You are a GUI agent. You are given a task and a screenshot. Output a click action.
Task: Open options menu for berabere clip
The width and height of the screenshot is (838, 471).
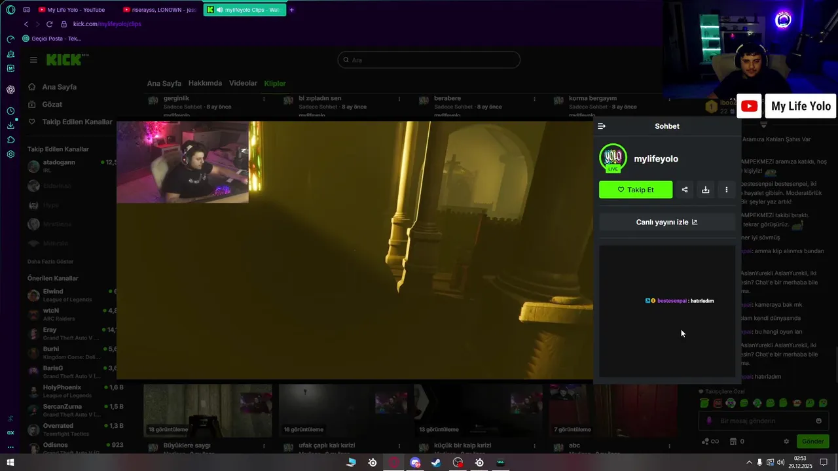click(534, 99)
